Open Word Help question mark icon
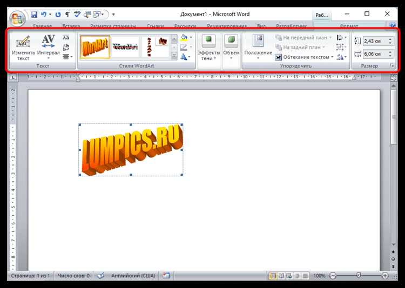 pos(393,25)
